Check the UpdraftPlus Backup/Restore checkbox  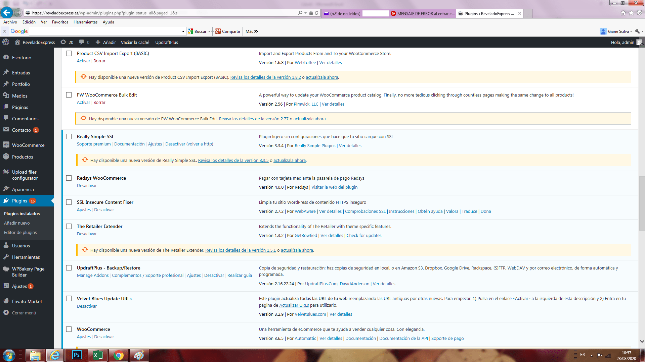pyautogui.click(x=69, y=268)
